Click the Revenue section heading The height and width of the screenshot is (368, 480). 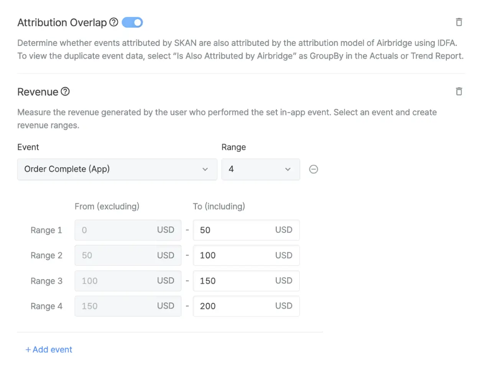pyautogui.click(x=38, y=92)
